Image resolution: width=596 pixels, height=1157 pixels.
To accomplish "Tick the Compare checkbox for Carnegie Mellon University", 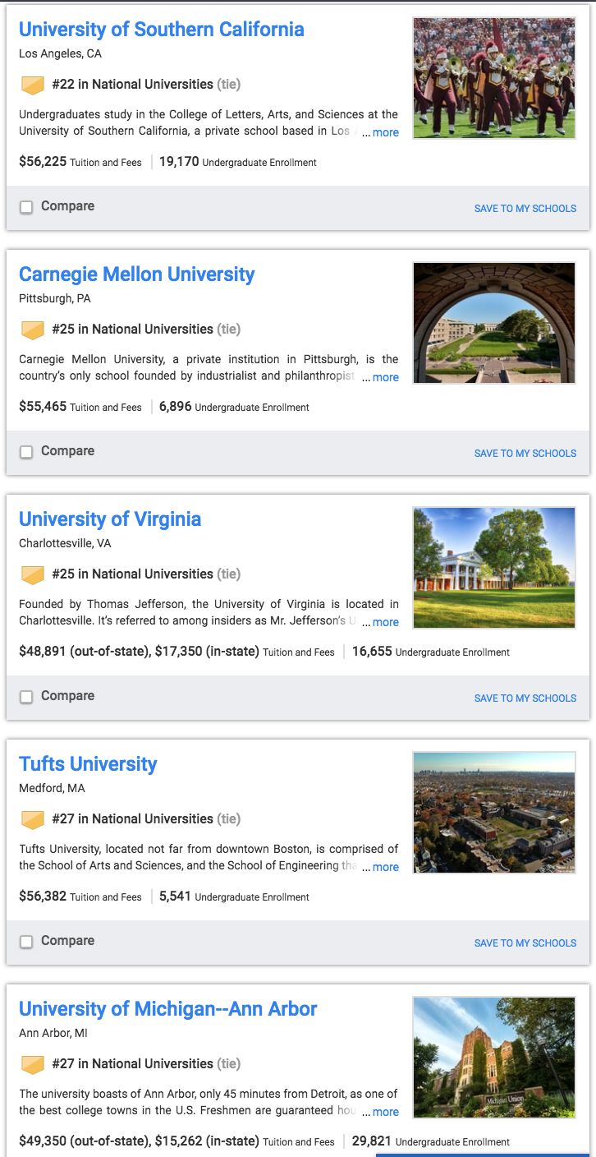I will click(26, 452).
